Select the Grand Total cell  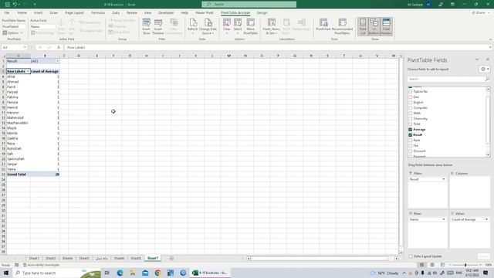(19, 175)
